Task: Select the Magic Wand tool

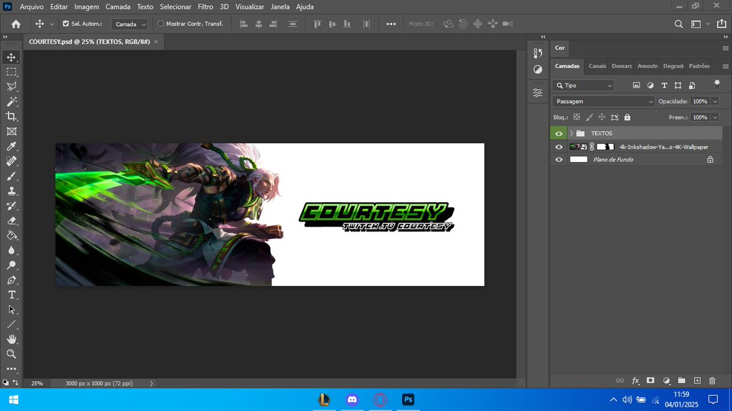Action: (12, 102)
